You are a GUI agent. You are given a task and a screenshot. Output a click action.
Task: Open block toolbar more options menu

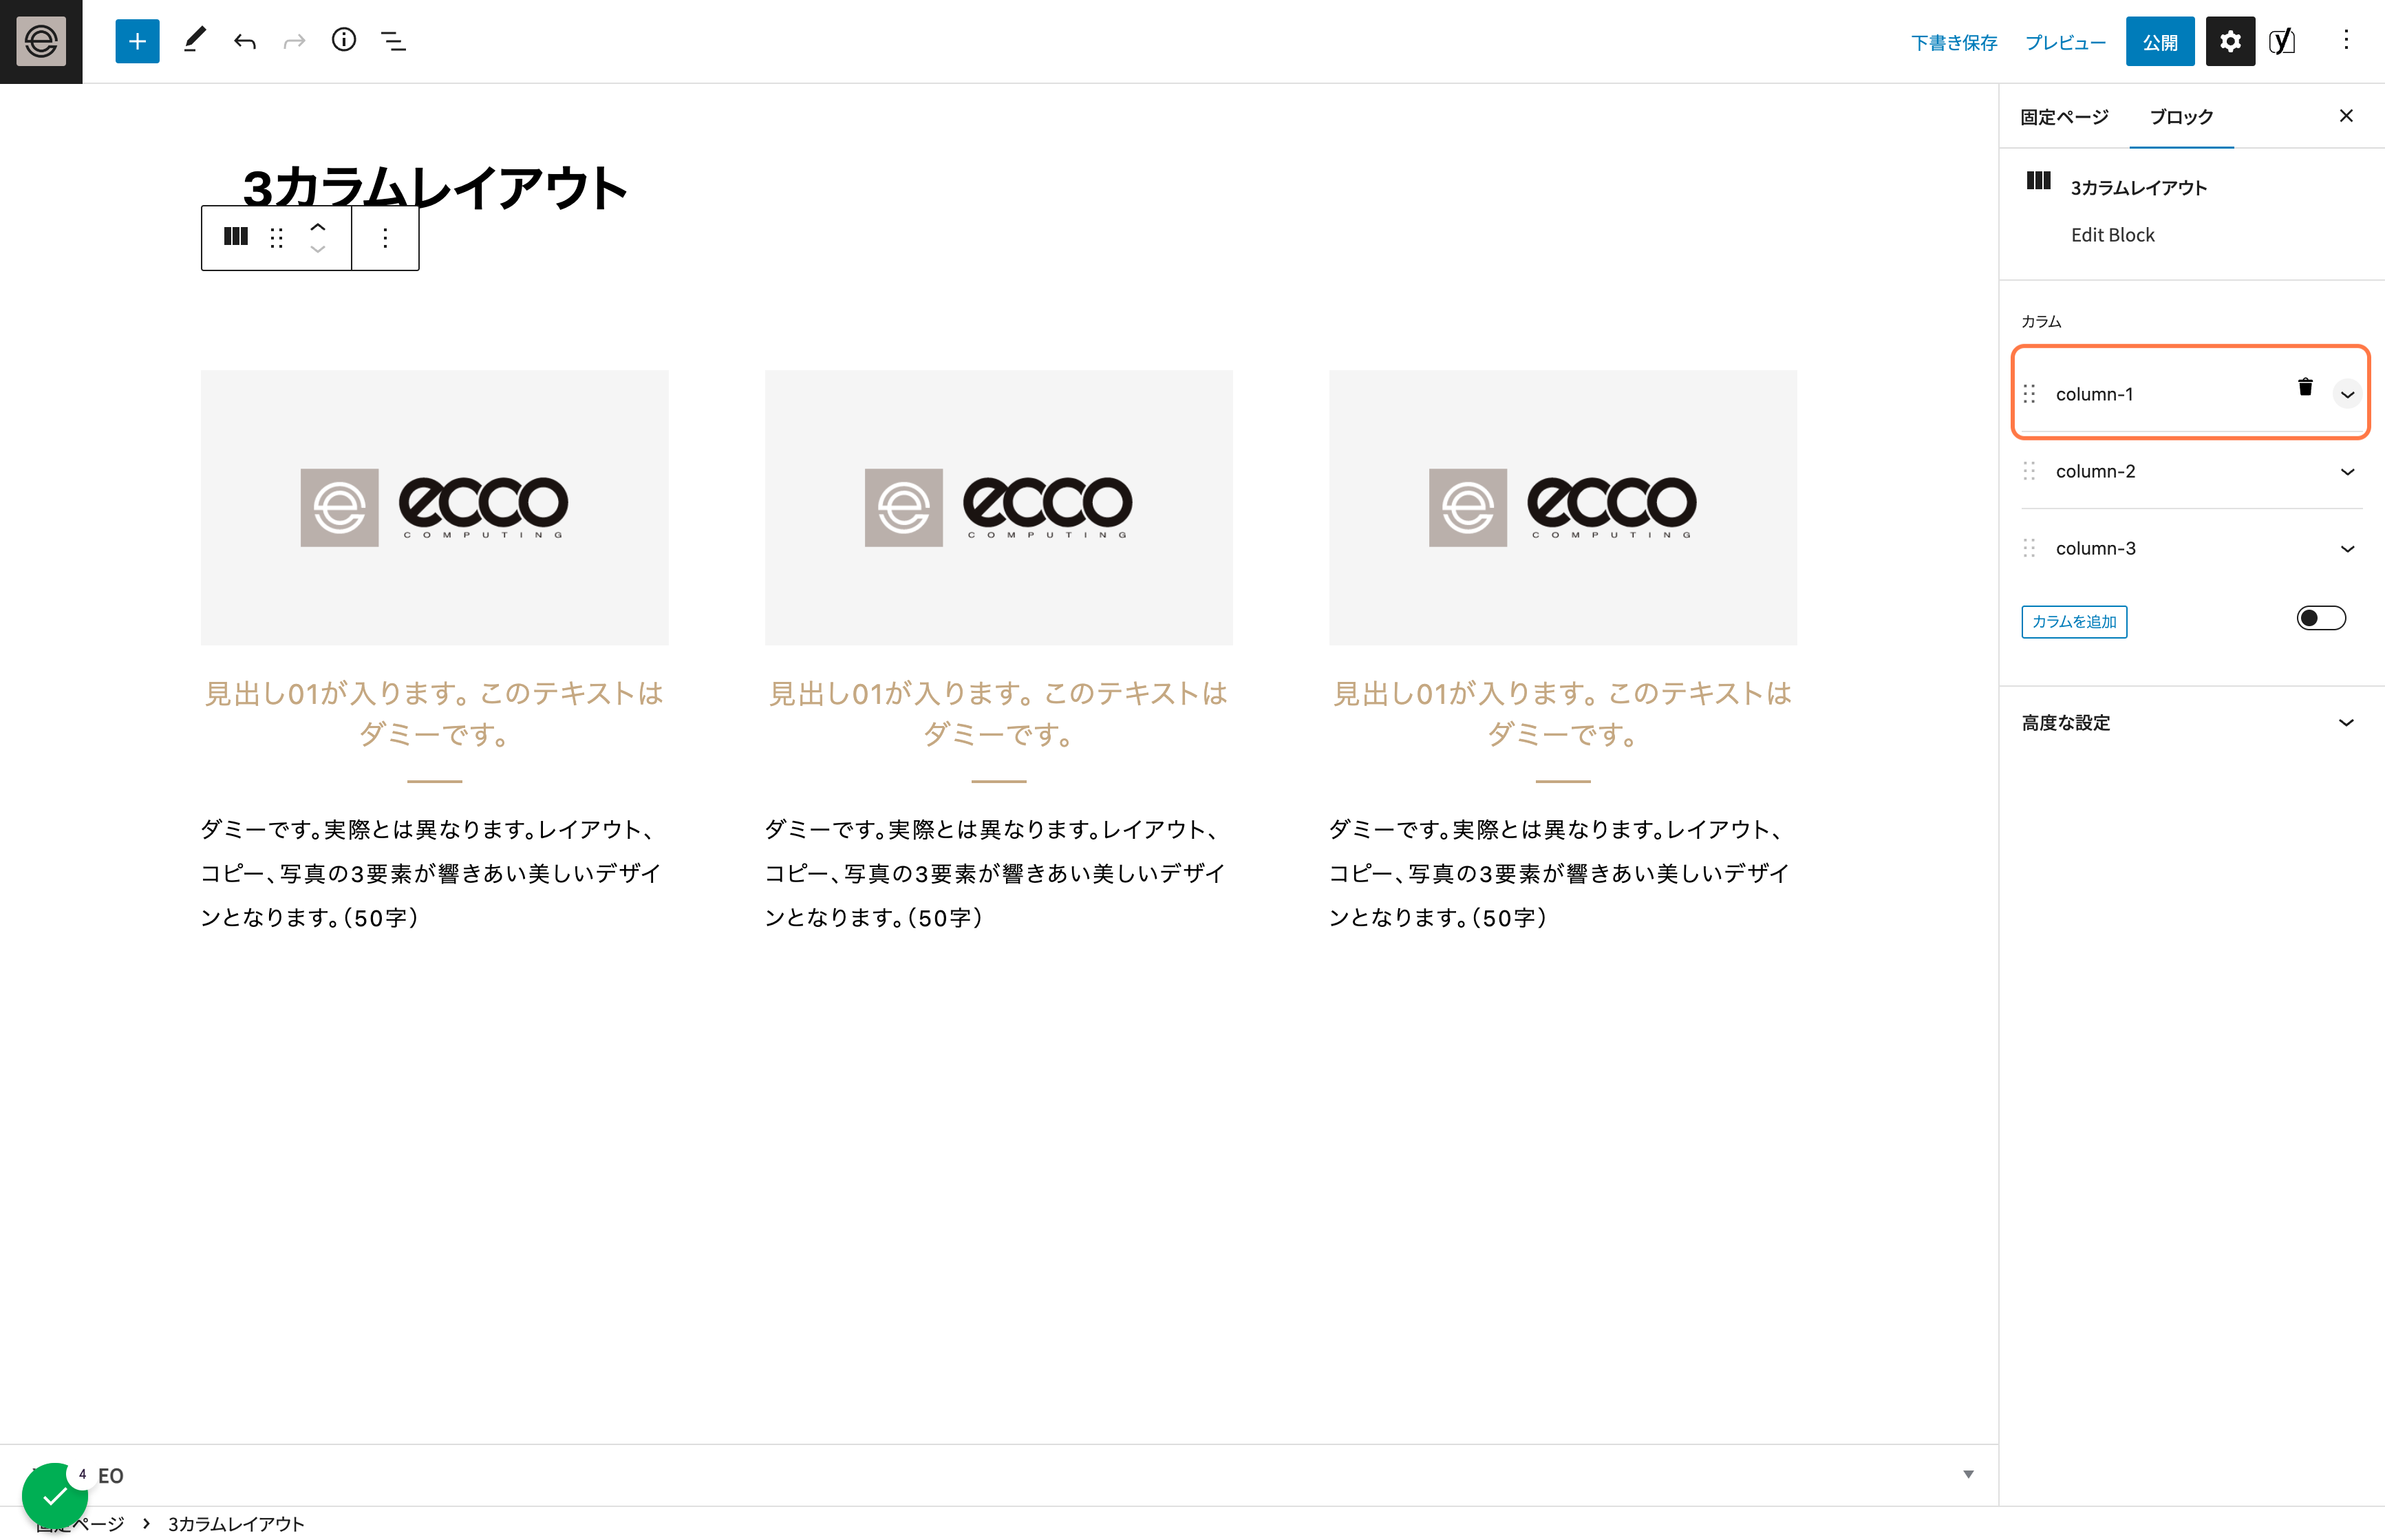coord(385,237)
